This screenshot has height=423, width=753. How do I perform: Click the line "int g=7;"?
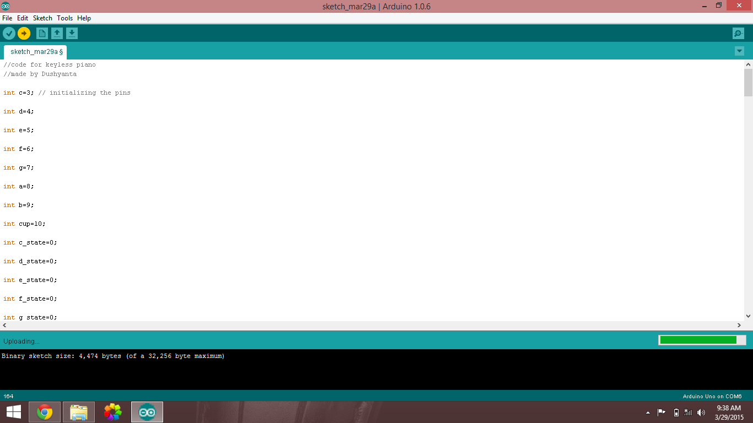[x=19, y=167]
